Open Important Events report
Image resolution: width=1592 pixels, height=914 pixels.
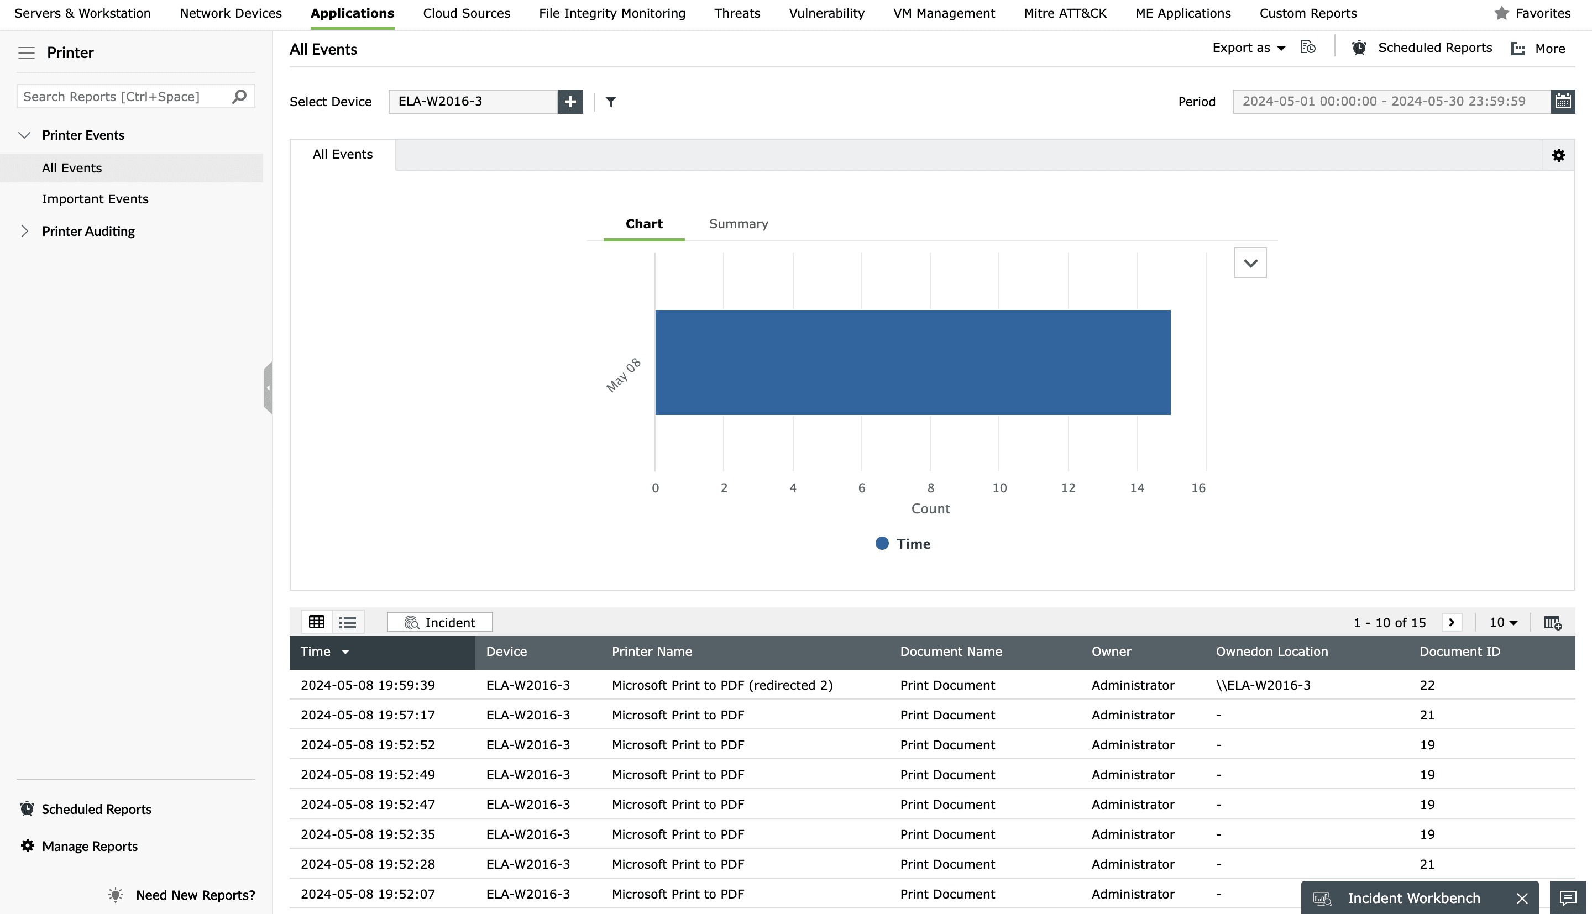tap(96, 199)
